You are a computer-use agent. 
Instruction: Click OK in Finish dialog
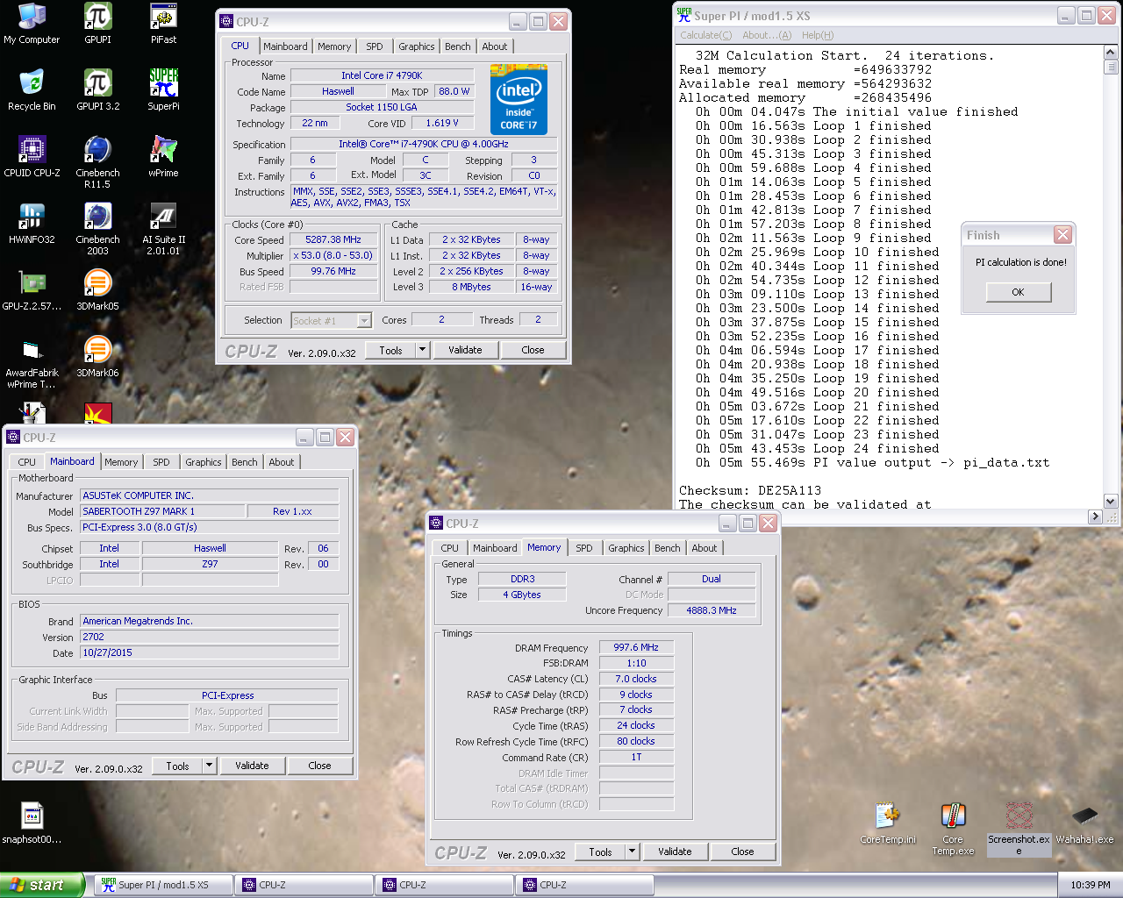1018,292
